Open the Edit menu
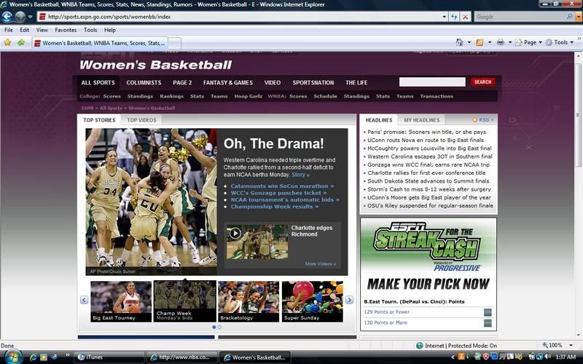 [x=25, y=30]
